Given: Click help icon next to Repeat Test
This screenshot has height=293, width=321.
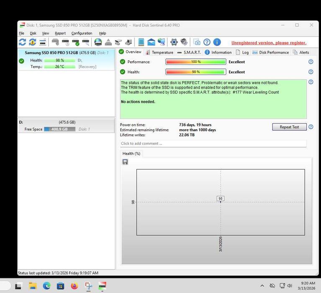Looking at the screenshot, I should pos(311,127).
